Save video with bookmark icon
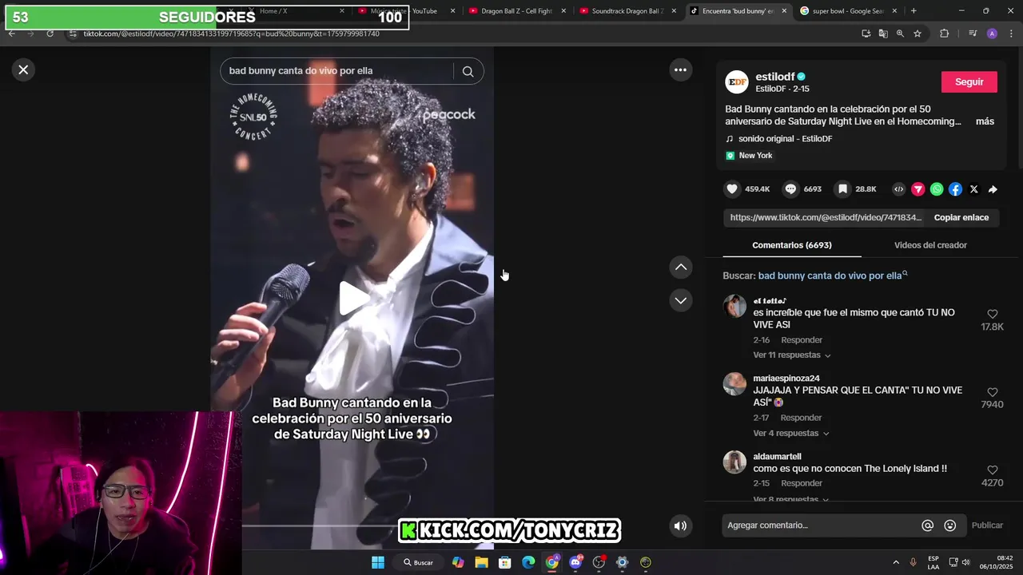 point(842,189)
